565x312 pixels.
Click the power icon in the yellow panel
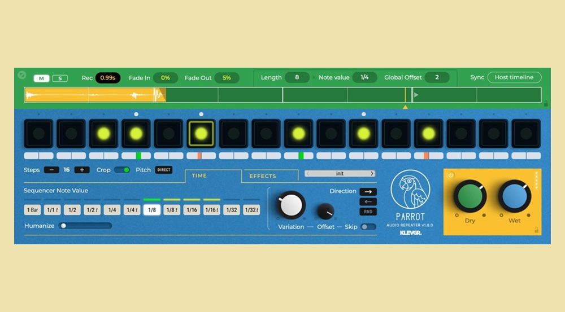point(450,175)
